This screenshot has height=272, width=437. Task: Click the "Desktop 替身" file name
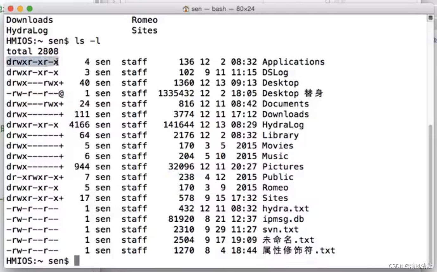point(293,93)
